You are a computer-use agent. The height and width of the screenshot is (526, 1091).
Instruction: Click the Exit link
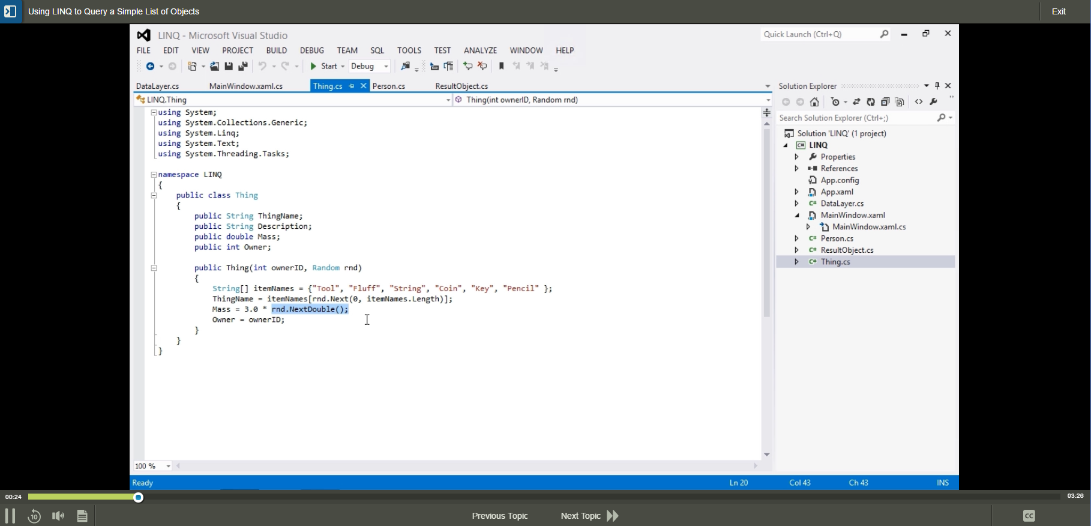[x=1059, y=11]
